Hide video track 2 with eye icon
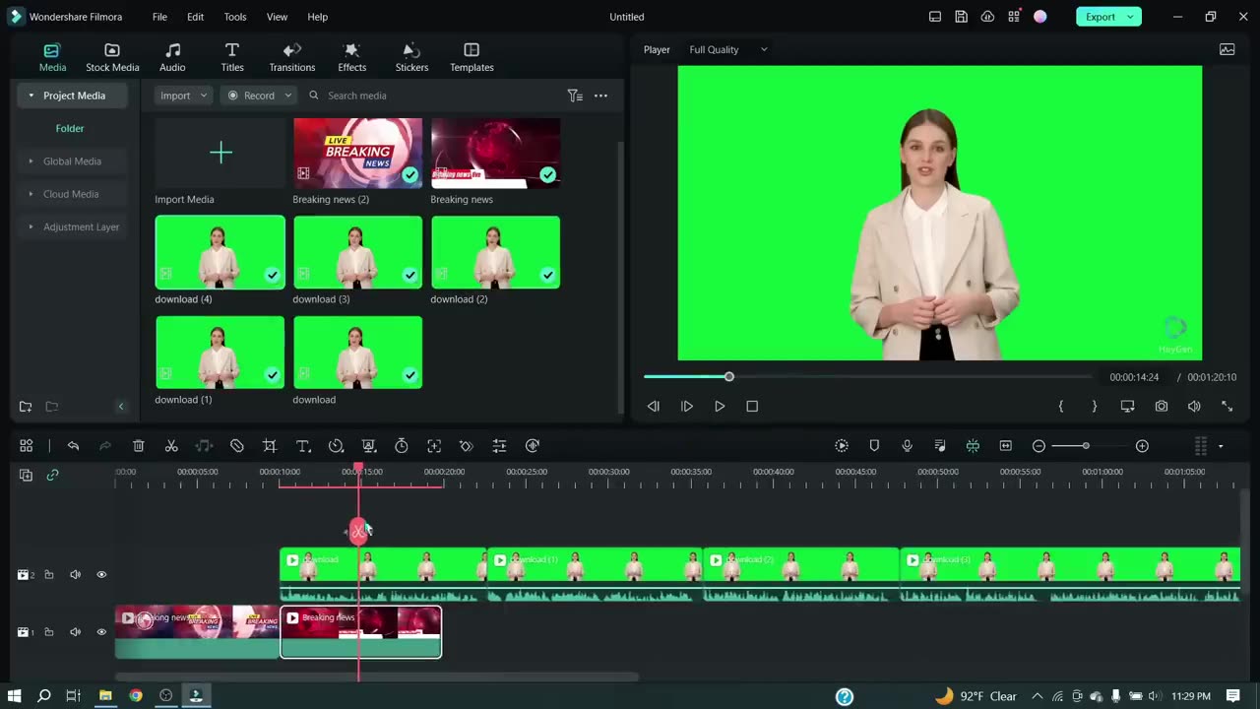Image resolution: width=1260 pixels, height=709 pixels. [x=101, y=575]
